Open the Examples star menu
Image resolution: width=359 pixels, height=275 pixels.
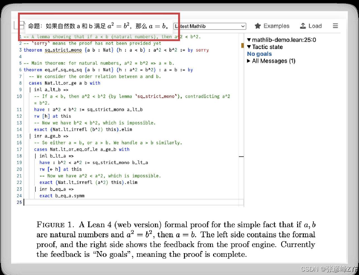272,26
